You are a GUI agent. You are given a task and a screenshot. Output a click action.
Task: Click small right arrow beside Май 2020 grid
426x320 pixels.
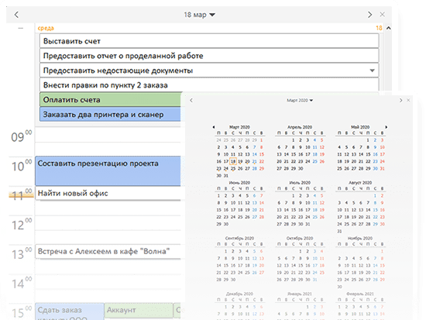click(x=386, y=127)
